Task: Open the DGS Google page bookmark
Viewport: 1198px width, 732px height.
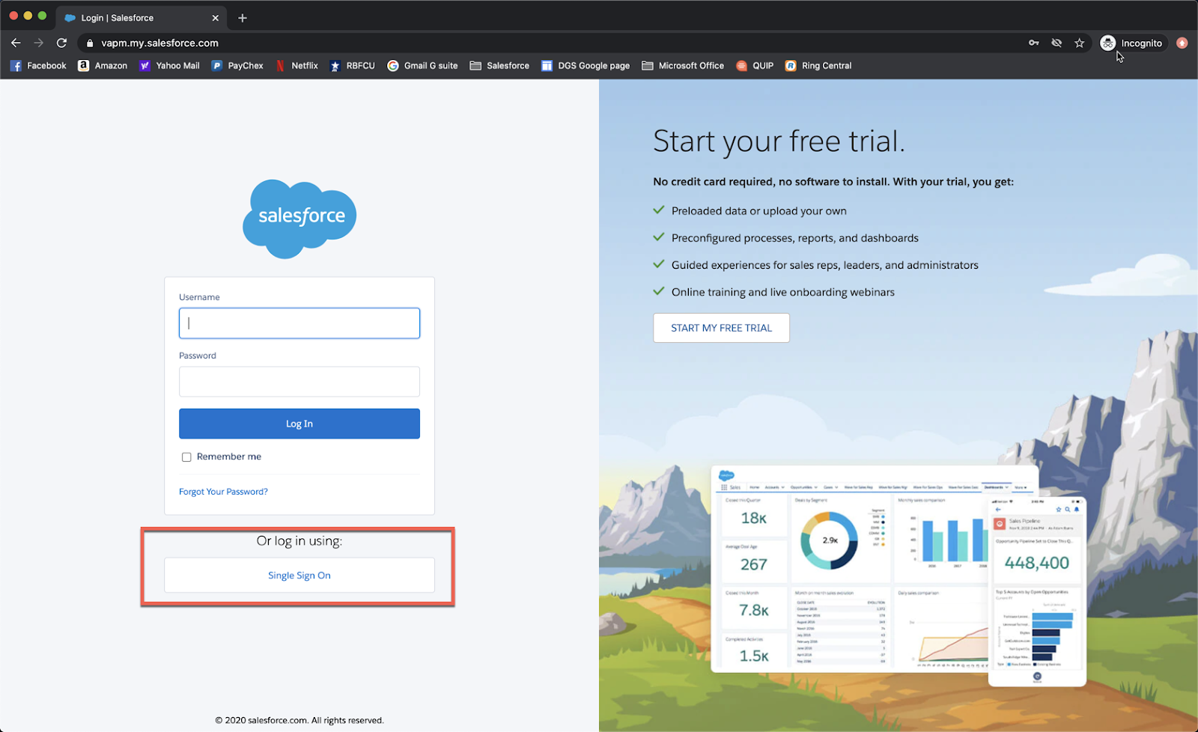Action: coord(586,66)
